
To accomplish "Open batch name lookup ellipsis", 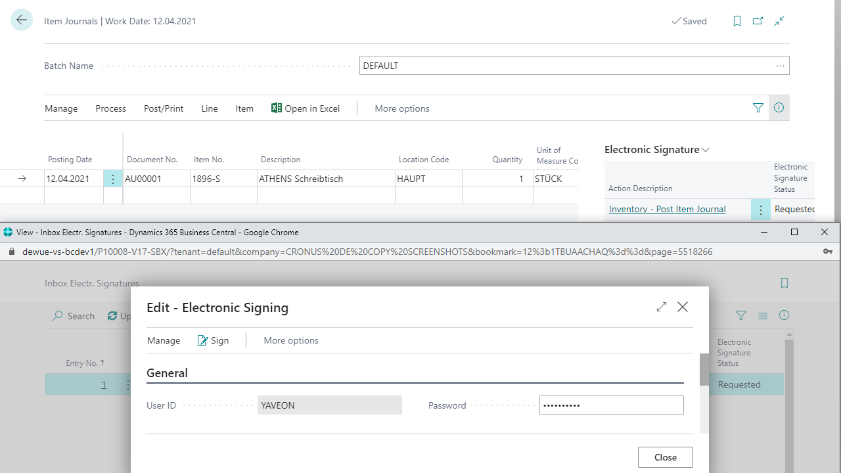I will point(781,66).
